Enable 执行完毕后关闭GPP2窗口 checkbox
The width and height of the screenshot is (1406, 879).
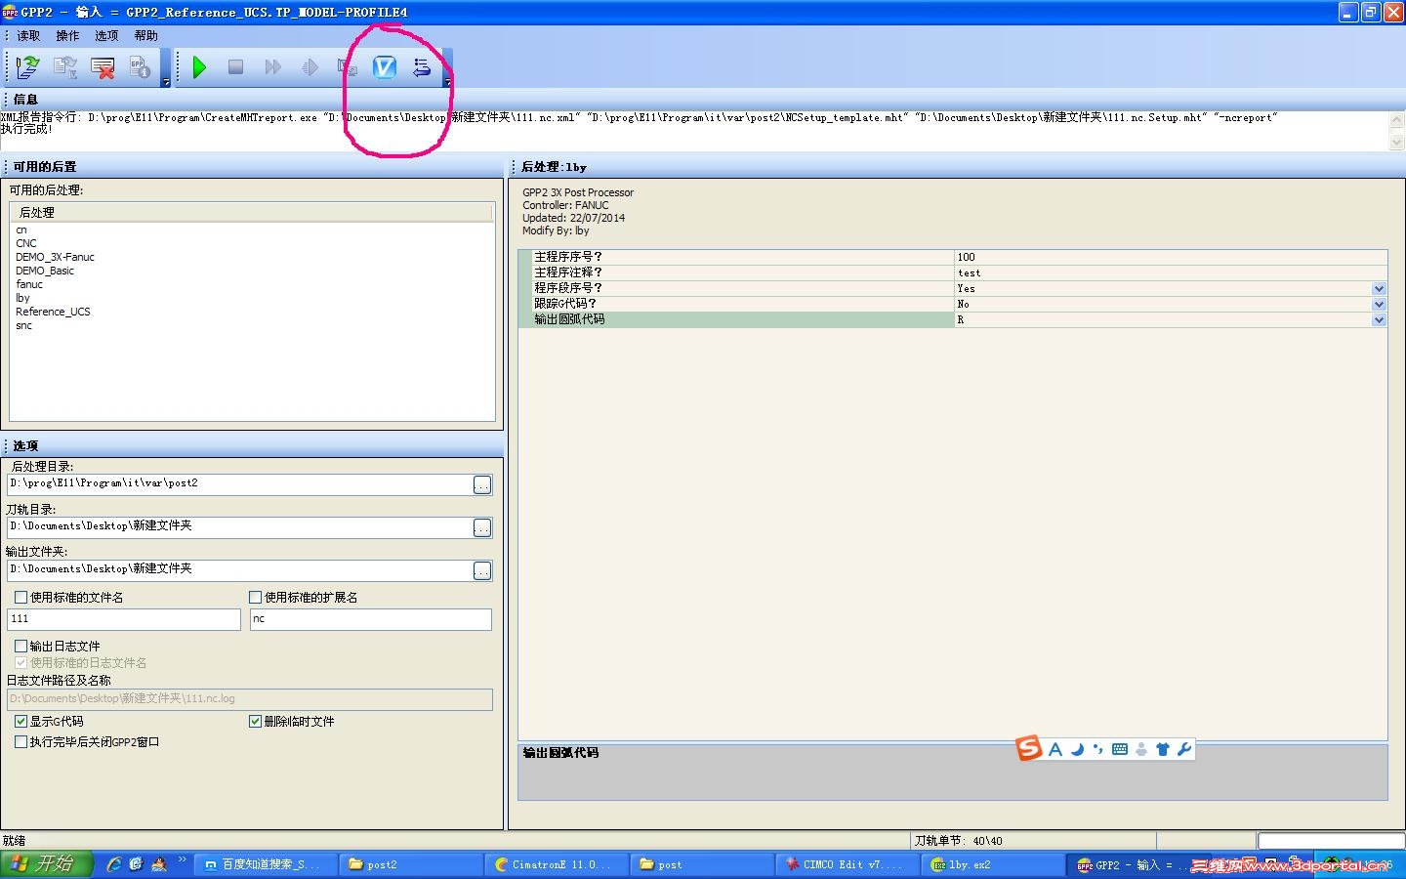[x=21, y=741]
